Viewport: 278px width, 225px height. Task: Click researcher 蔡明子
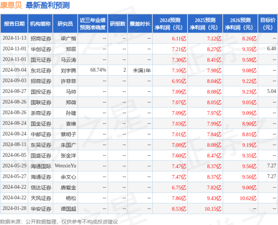coord(68,134)
